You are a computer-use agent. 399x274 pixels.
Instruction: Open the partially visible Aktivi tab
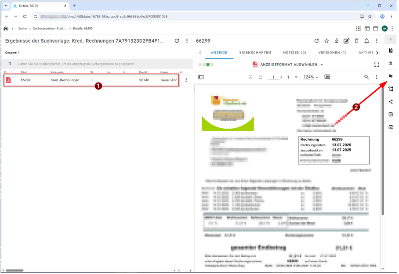tap(366, 53)
